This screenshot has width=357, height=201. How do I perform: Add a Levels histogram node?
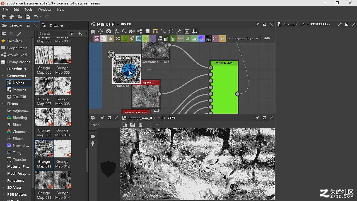coord(194,39)
